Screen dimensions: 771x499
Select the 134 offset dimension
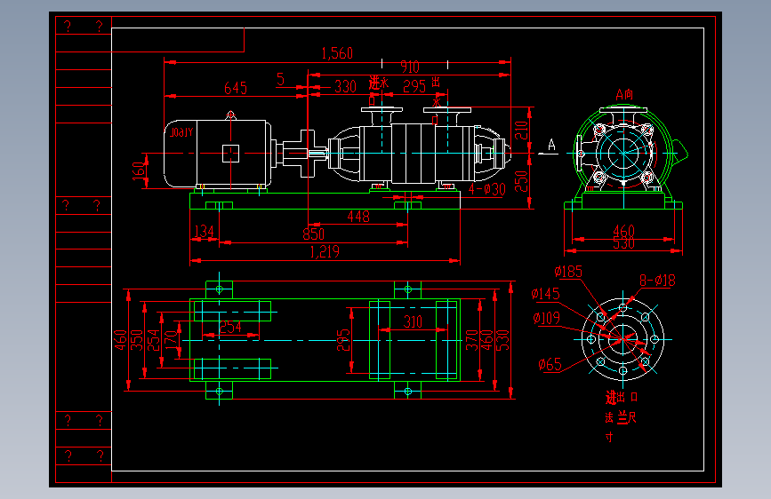pyautogui.click(x=204, y=232)
